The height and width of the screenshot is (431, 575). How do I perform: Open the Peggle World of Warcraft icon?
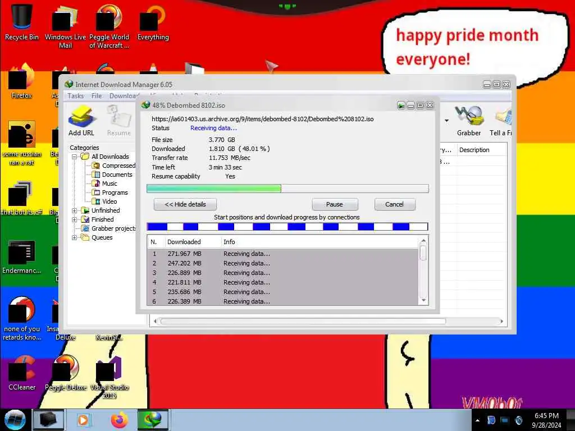pyautogui.click(x=109, y=26)
